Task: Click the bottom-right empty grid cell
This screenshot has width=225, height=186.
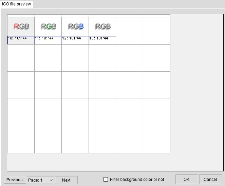Action: pyautogui.click(x=156, y=139)
